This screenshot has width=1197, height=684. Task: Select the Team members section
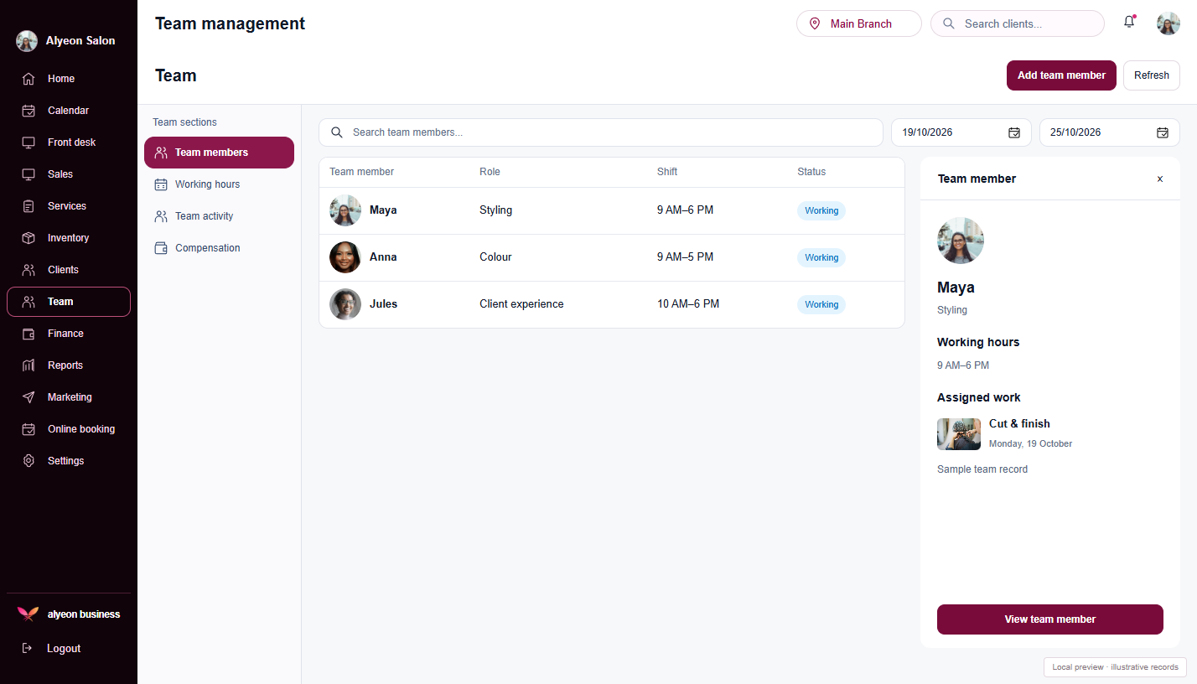tap(219, 153)
